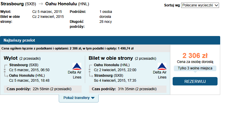Viewport: 229px width, 123px height.
Task: Click the REZERWUJ button
Action: [x=195, y=81]
